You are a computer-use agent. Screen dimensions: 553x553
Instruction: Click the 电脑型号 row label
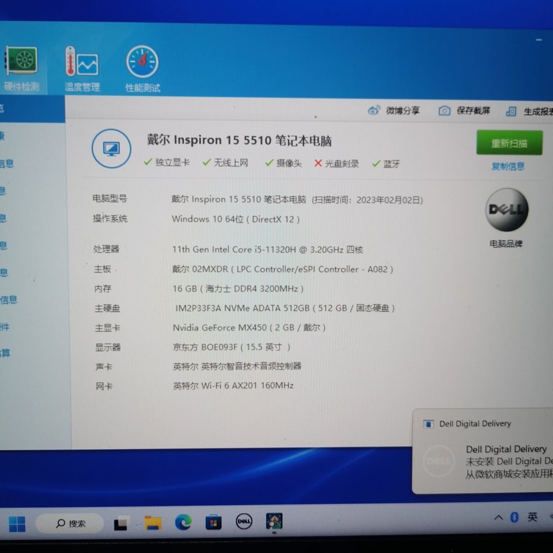[110, 198]
